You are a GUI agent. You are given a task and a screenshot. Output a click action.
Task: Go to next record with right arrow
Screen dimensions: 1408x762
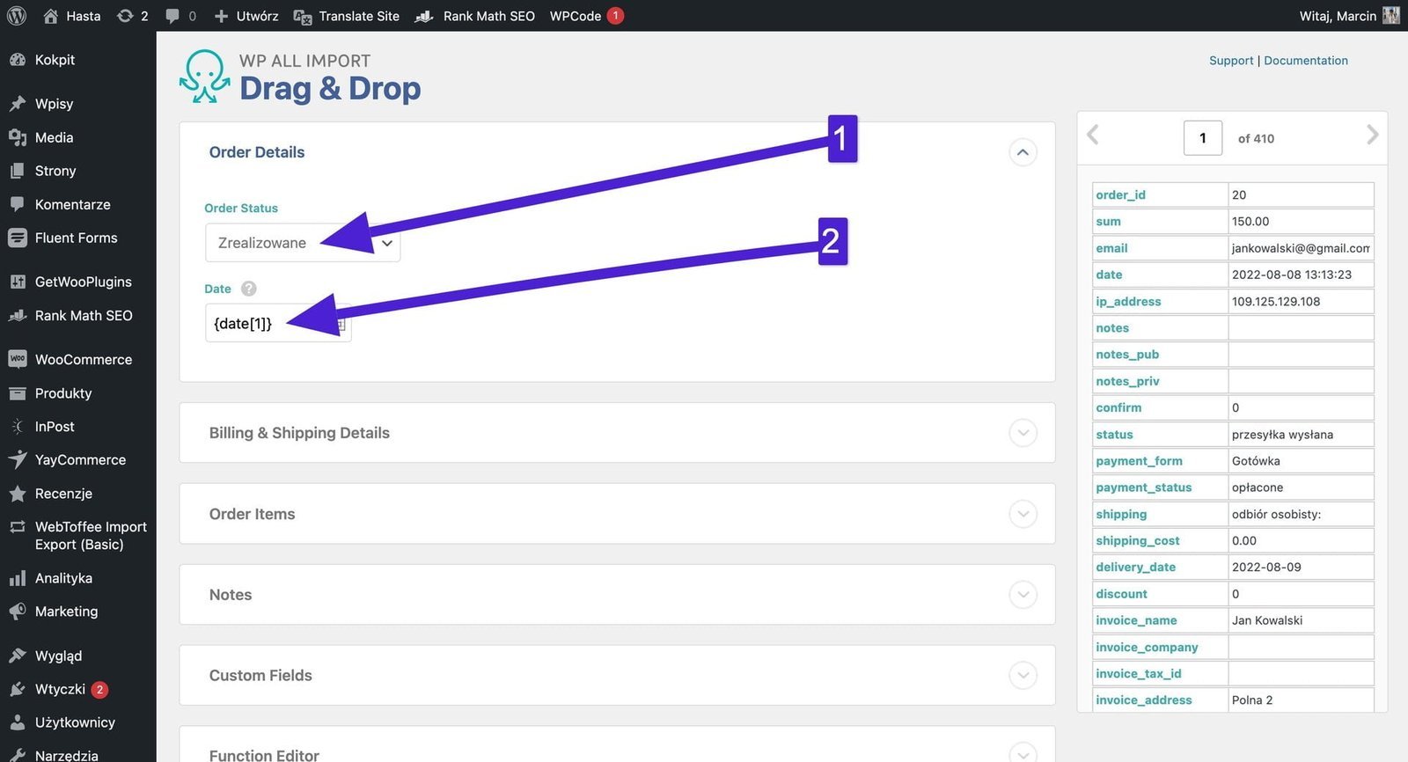click(x=1371, y=135)
